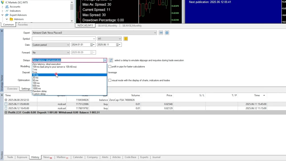Switch to the Overview tab
This screenshot has width=286, height=161.
12,89
